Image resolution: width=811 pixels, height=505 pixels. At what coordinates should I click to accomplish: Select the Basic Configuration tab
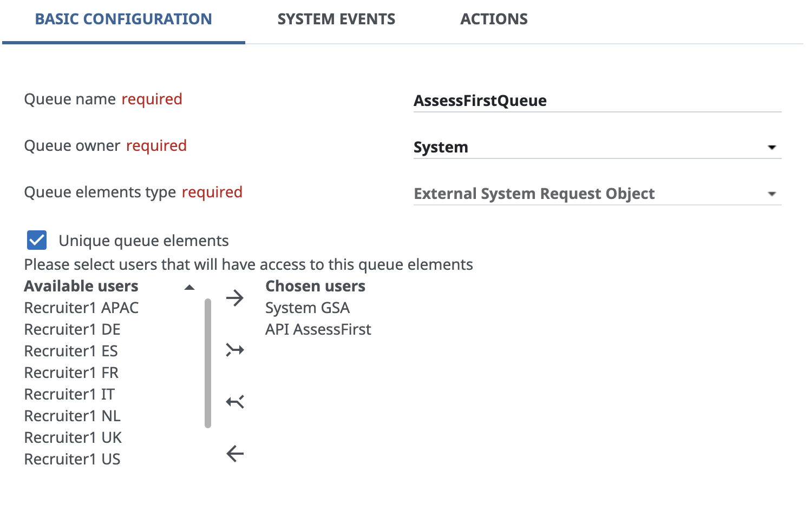click(x=123, y=19)
